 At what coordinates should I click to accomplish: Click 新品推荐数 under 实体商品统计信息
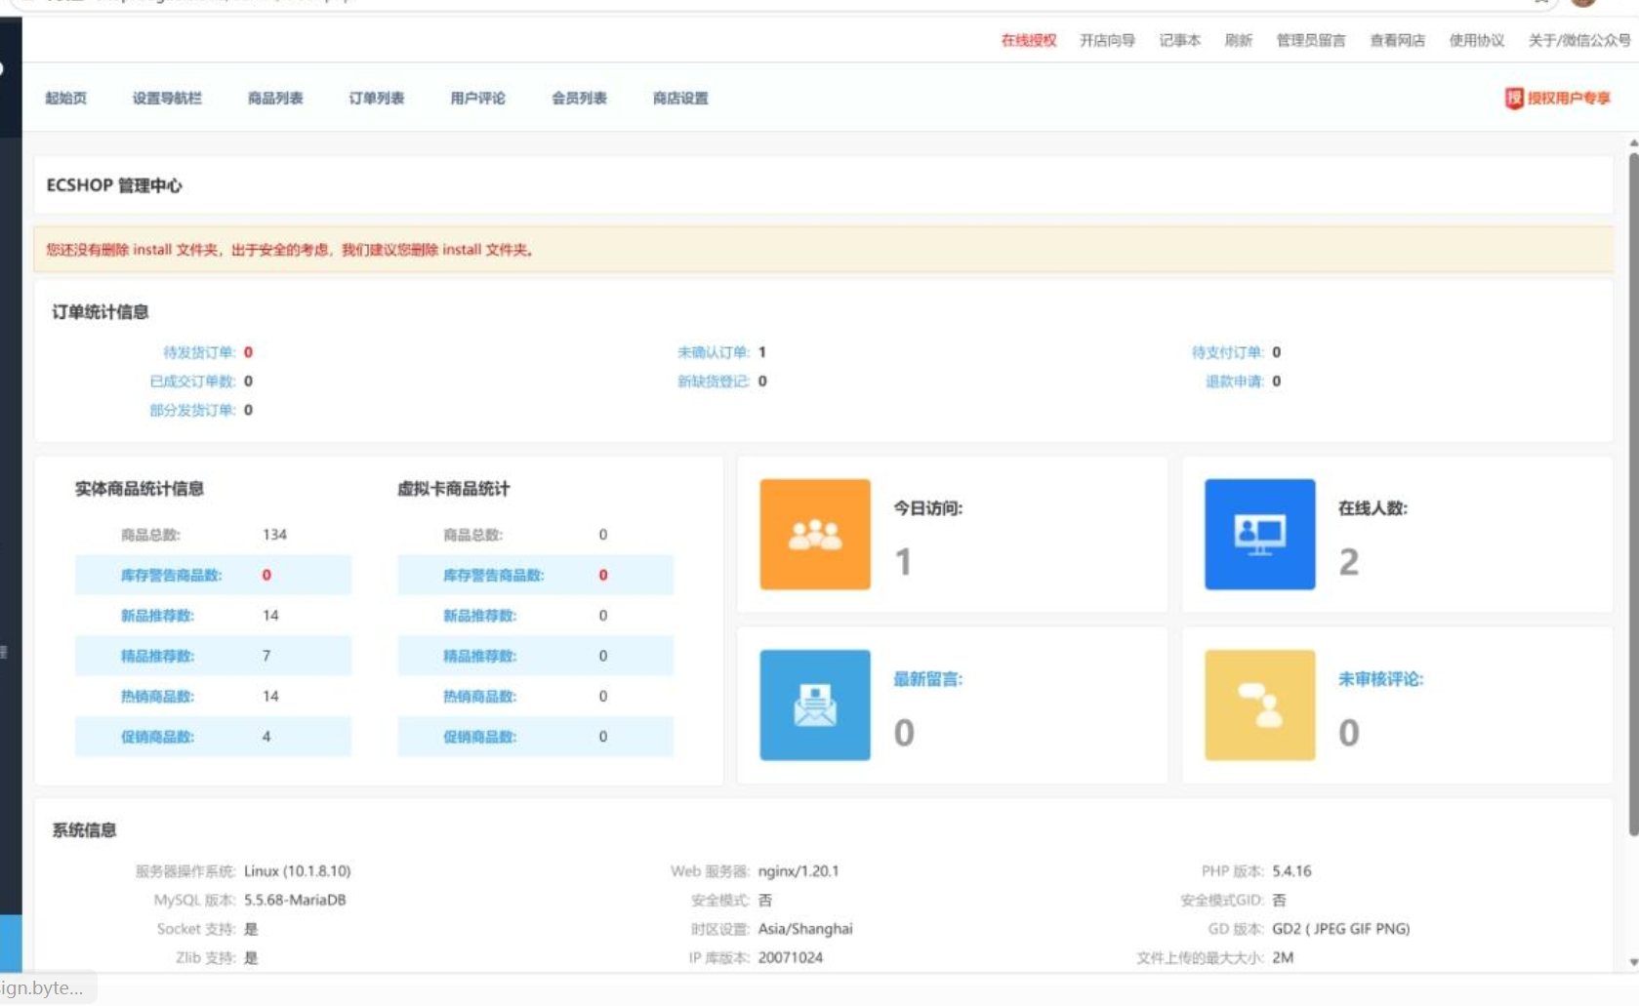[157, 616]
